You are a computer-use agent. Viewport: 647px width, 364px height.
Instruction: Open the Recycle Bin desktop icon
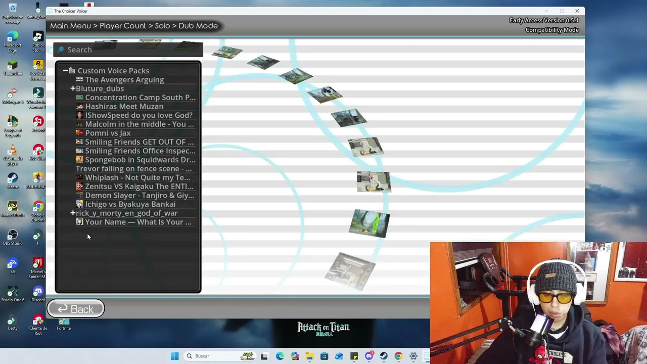pyautogui.click(x=13, y=13)
